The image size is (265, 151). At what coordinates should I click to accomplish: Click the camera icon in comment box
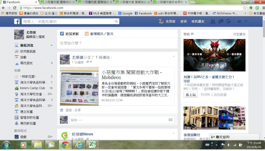tap(170, 120)
